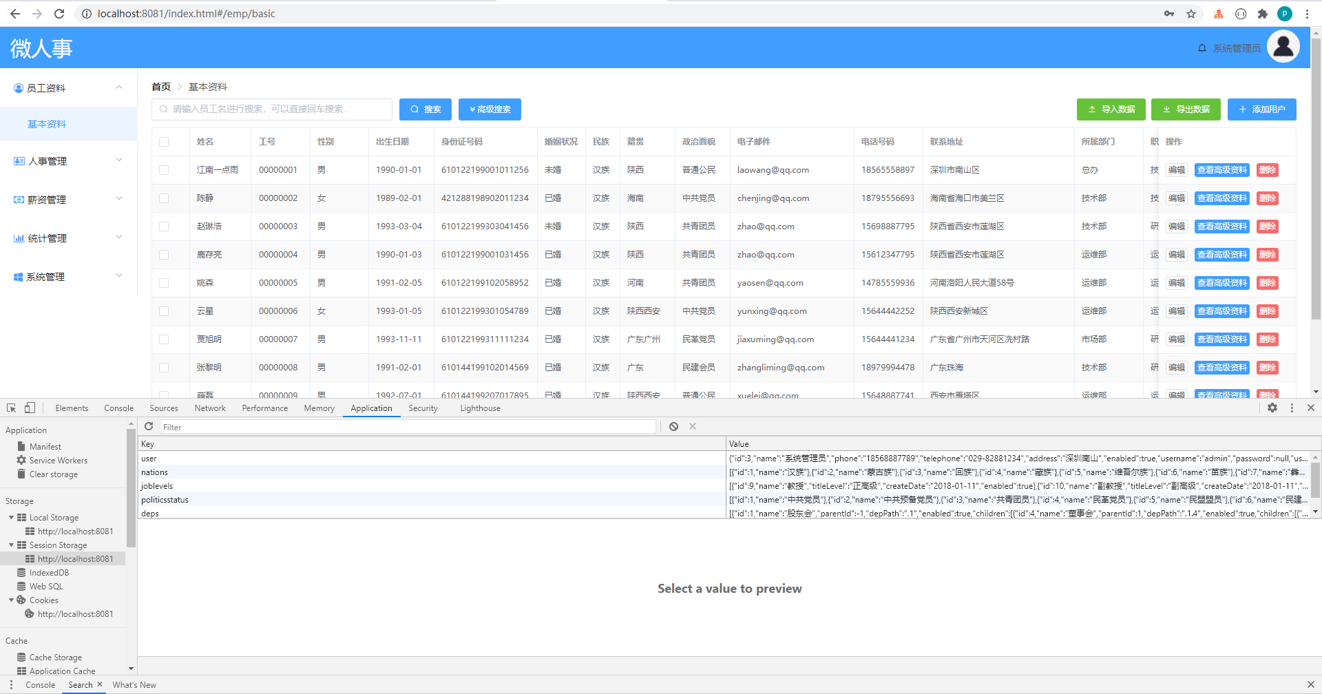This screenshot has height=694, width=1322.
Task: Check the row checkbox for 陈静
Action: (163, 198)
